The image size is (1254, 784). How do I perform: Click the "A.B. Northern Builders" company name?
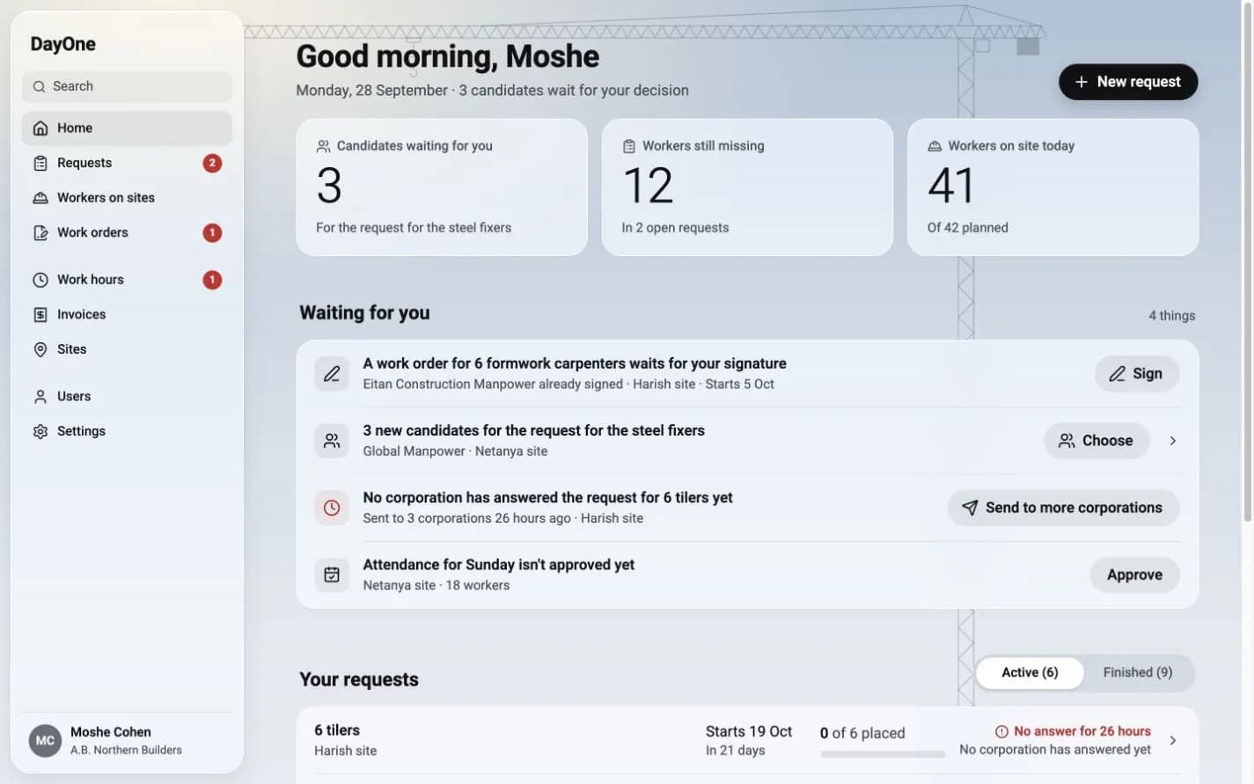[x=126, y=751]
